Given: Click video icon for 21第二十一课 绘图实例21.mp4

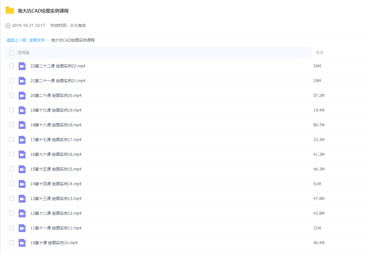Looking at the screenshot, I should click(22, 81).
